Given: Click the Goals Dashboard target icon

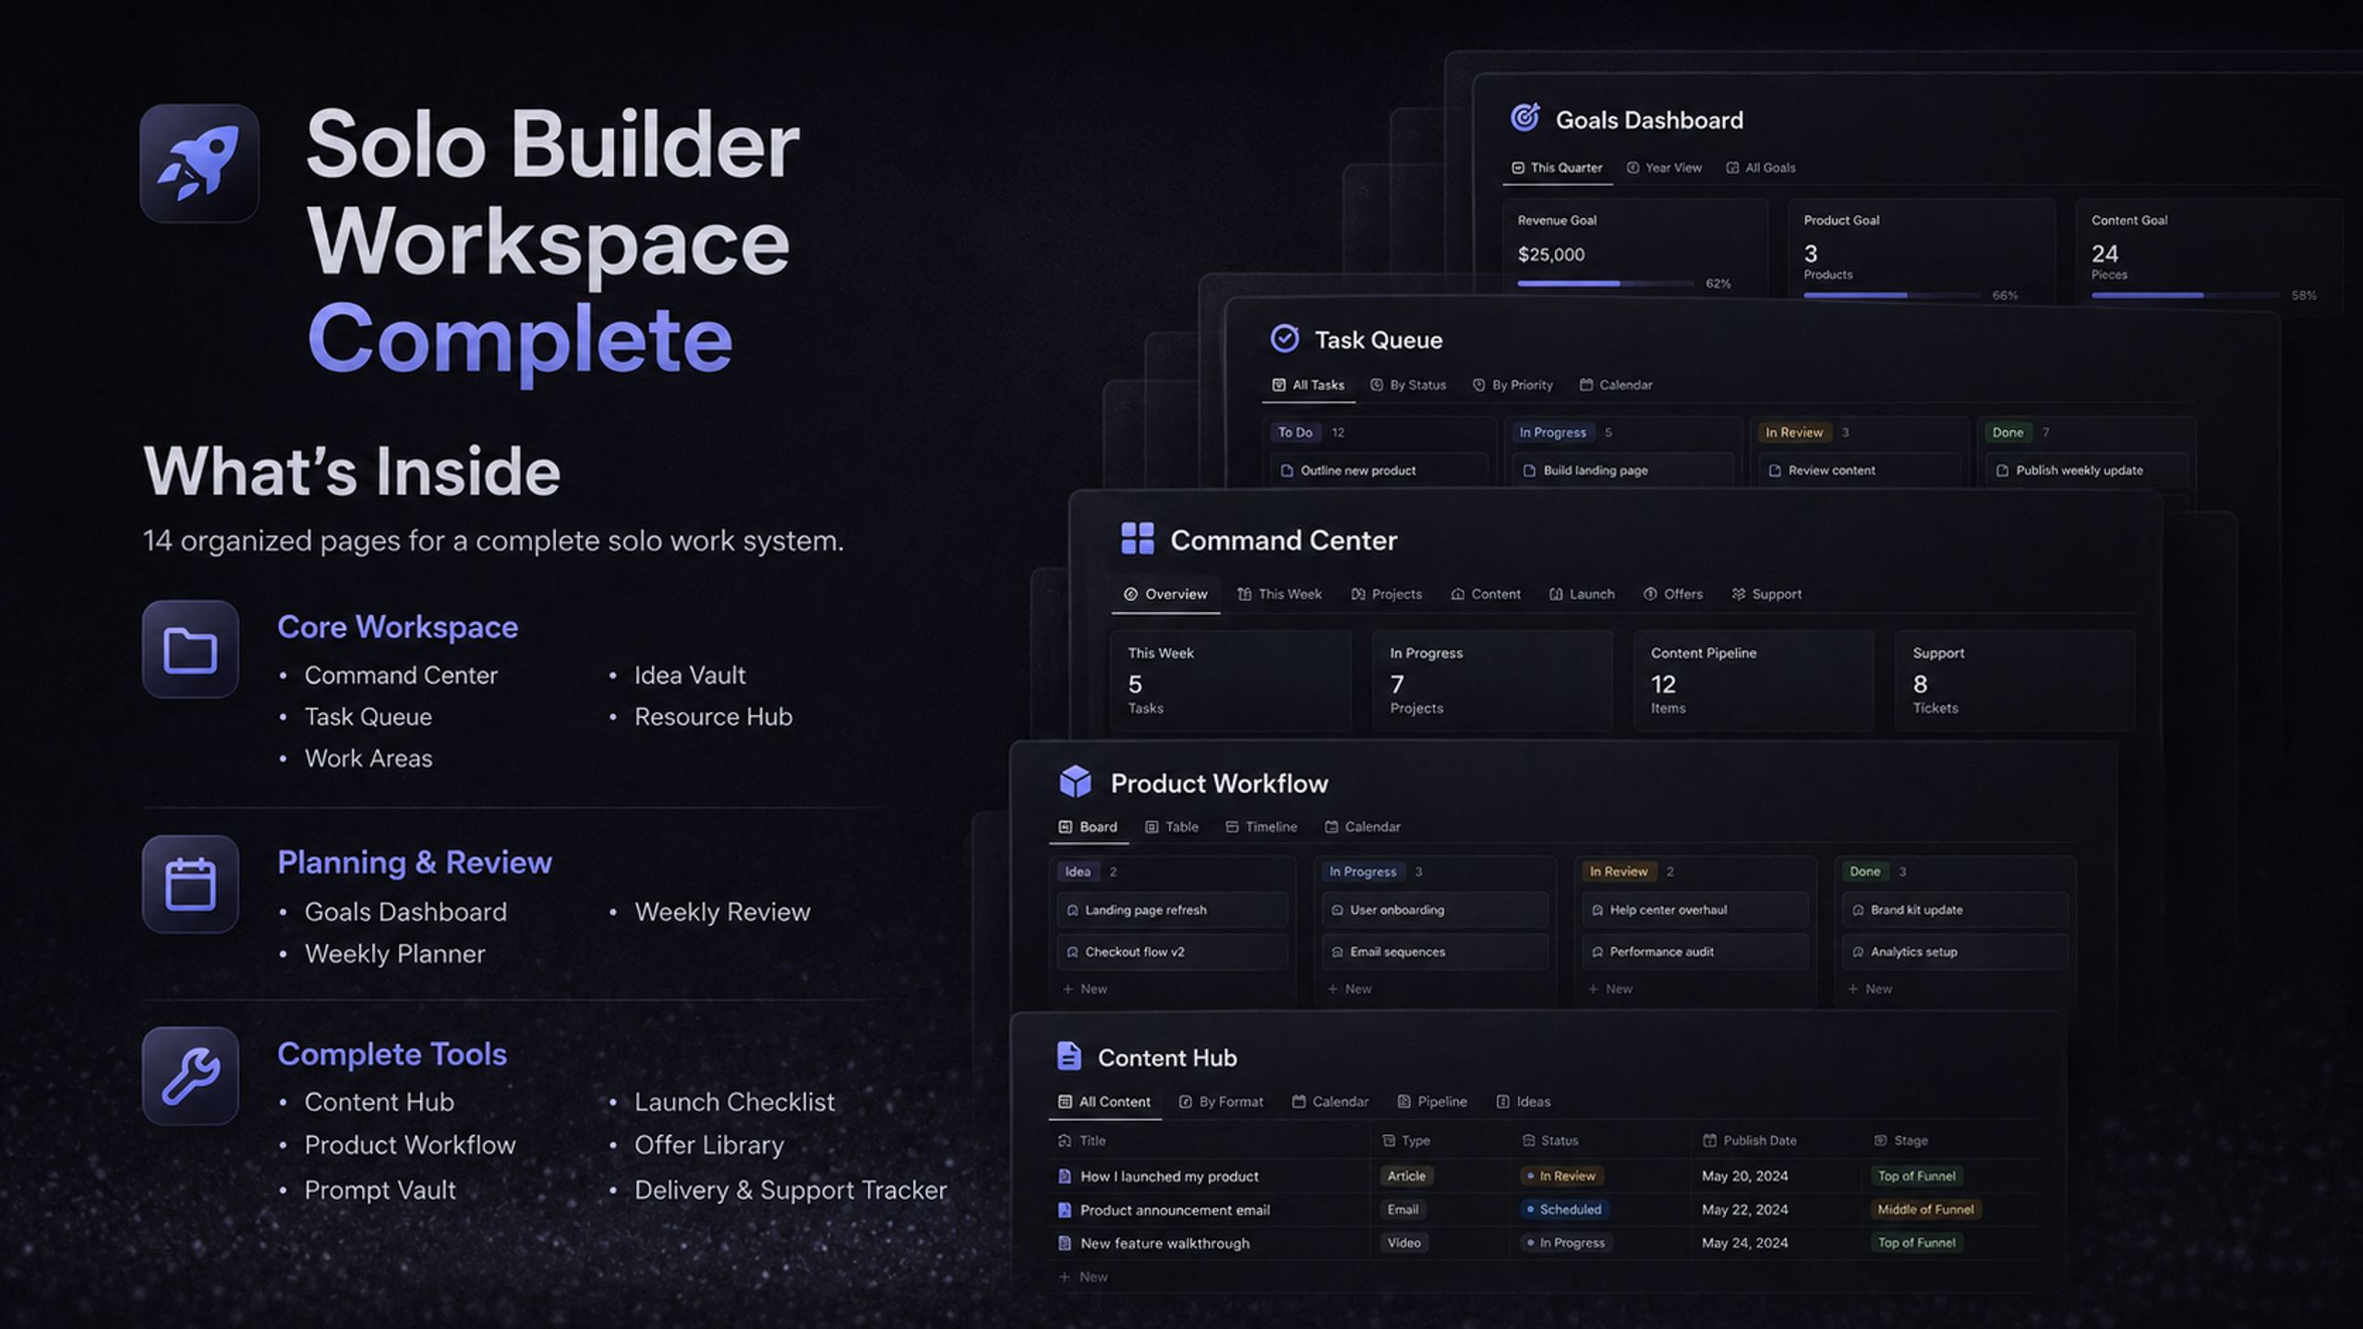Looking at the screenshot, I should click(x=1525, y=118).
